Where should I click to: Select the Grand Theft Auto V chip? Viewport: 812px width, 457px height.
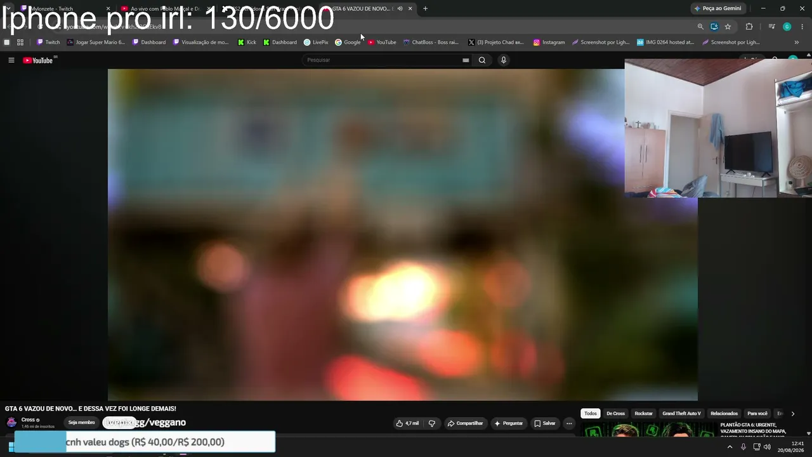[681, 414]
